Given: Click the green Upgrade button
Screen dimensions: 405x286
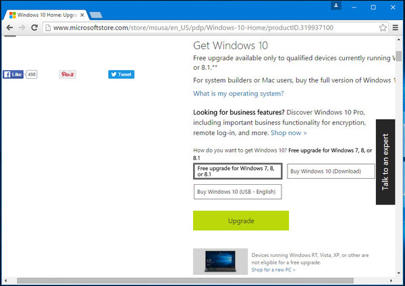Looking at the screenshot, I should [241, 221].
